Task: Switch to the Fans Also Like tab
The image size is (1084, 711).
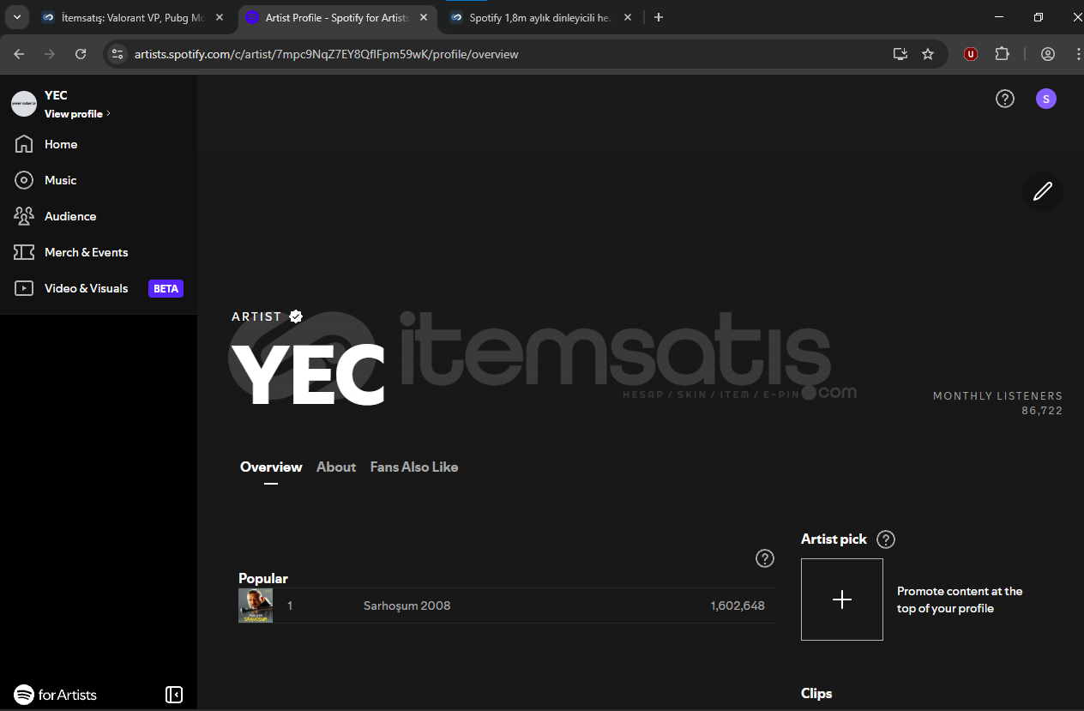Action: click(413, 467)
